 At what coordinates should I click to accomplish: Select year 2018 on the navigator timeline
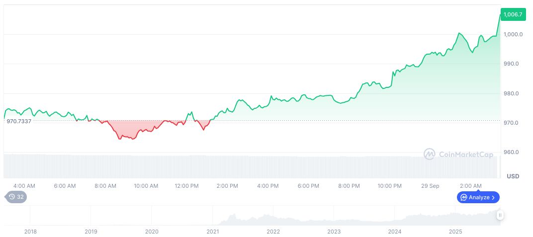(30, 232)
